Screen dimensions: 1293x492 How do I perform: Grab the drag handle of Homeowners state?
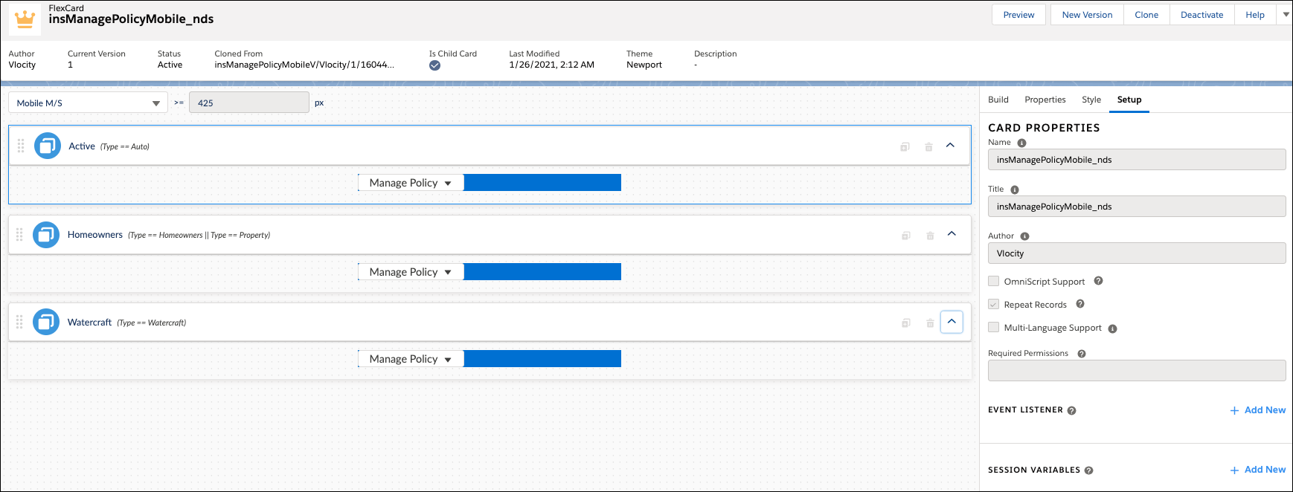point(19,235)
